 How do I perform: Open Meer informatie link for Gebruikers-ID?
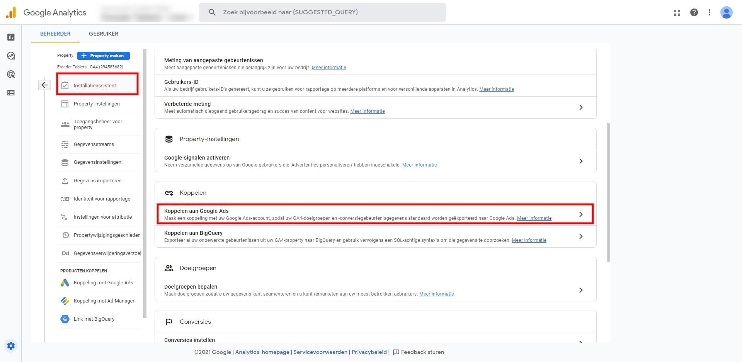pyautogui.click(x=497, y=89)
